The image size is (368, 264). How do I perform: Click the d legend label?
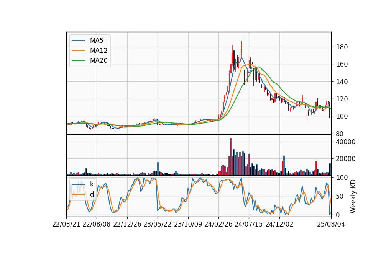point(92,194)
